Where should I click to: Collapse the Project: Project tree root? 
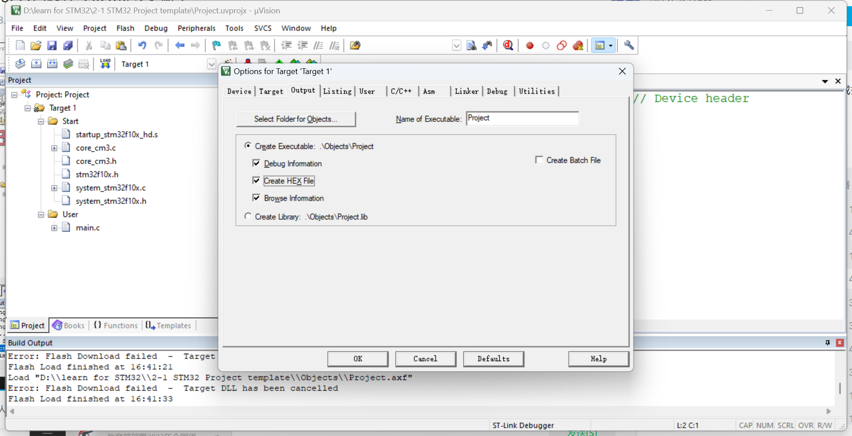click(x=14, y=95)
